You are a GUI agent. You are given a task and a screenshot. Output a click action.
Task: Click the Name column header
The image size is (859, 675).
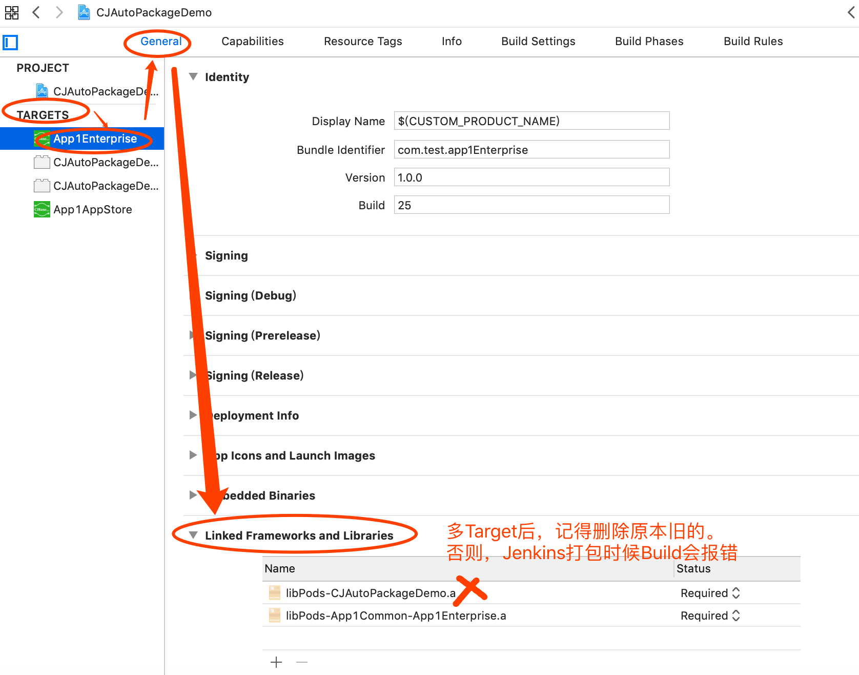[468, 569]
